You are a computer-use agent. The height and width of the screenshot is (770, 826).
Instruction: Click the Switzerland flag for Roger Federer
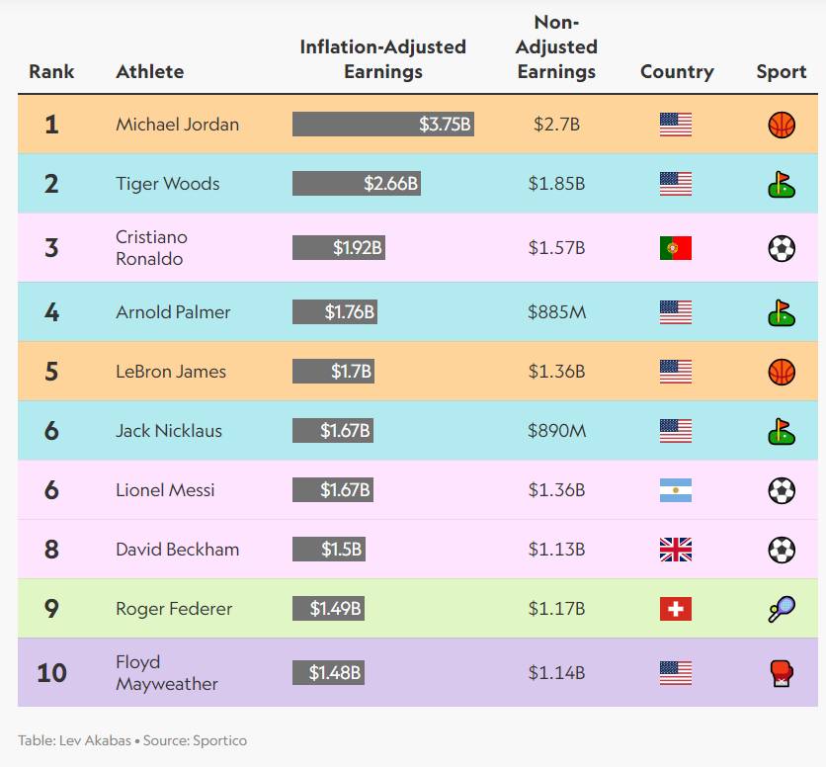pos(676,609)
